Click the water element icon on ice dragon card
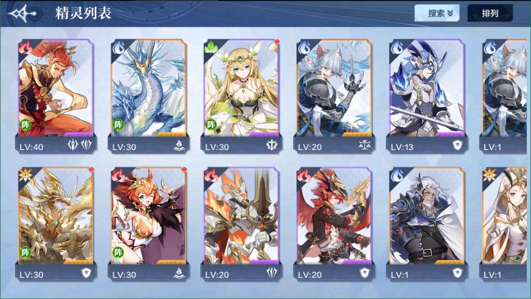The image size is (531, 299). point(118,48)
